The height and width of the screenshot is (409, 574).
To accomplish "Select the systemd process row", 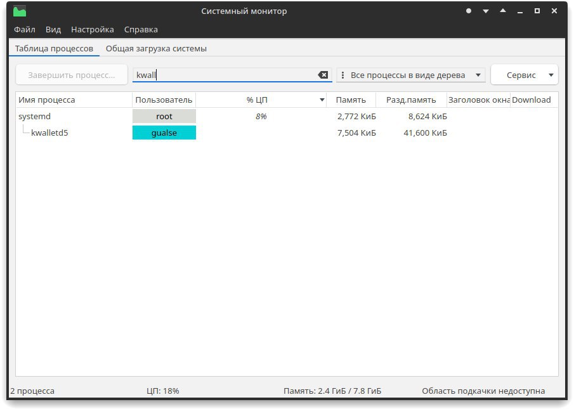I will point(287,116).
